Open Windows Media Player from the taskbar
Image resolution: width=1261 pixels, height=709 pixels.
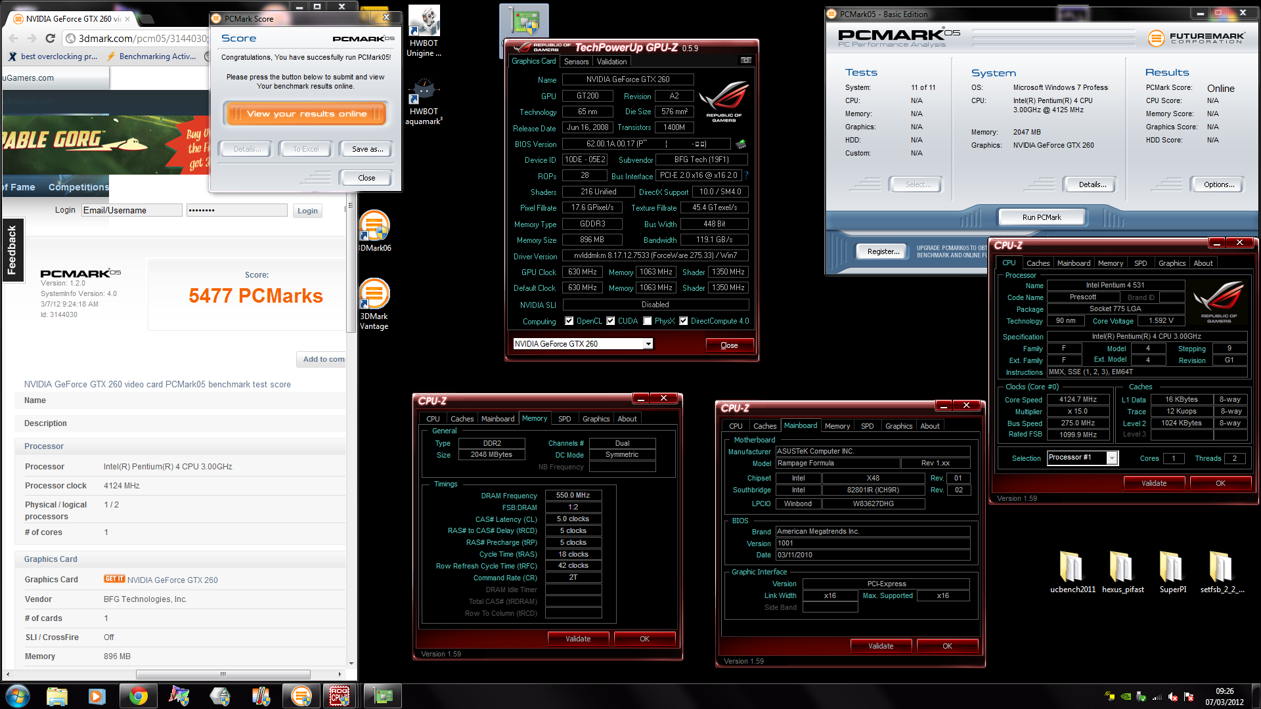[x=97, y=696]
